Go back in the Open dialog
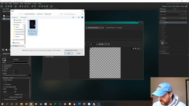This screenshot has width=189, height=106. point(12,14)
